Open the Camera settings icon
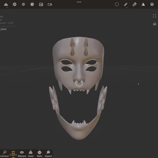The width and height of the screenshot is (158, 158). coord(50,4)
